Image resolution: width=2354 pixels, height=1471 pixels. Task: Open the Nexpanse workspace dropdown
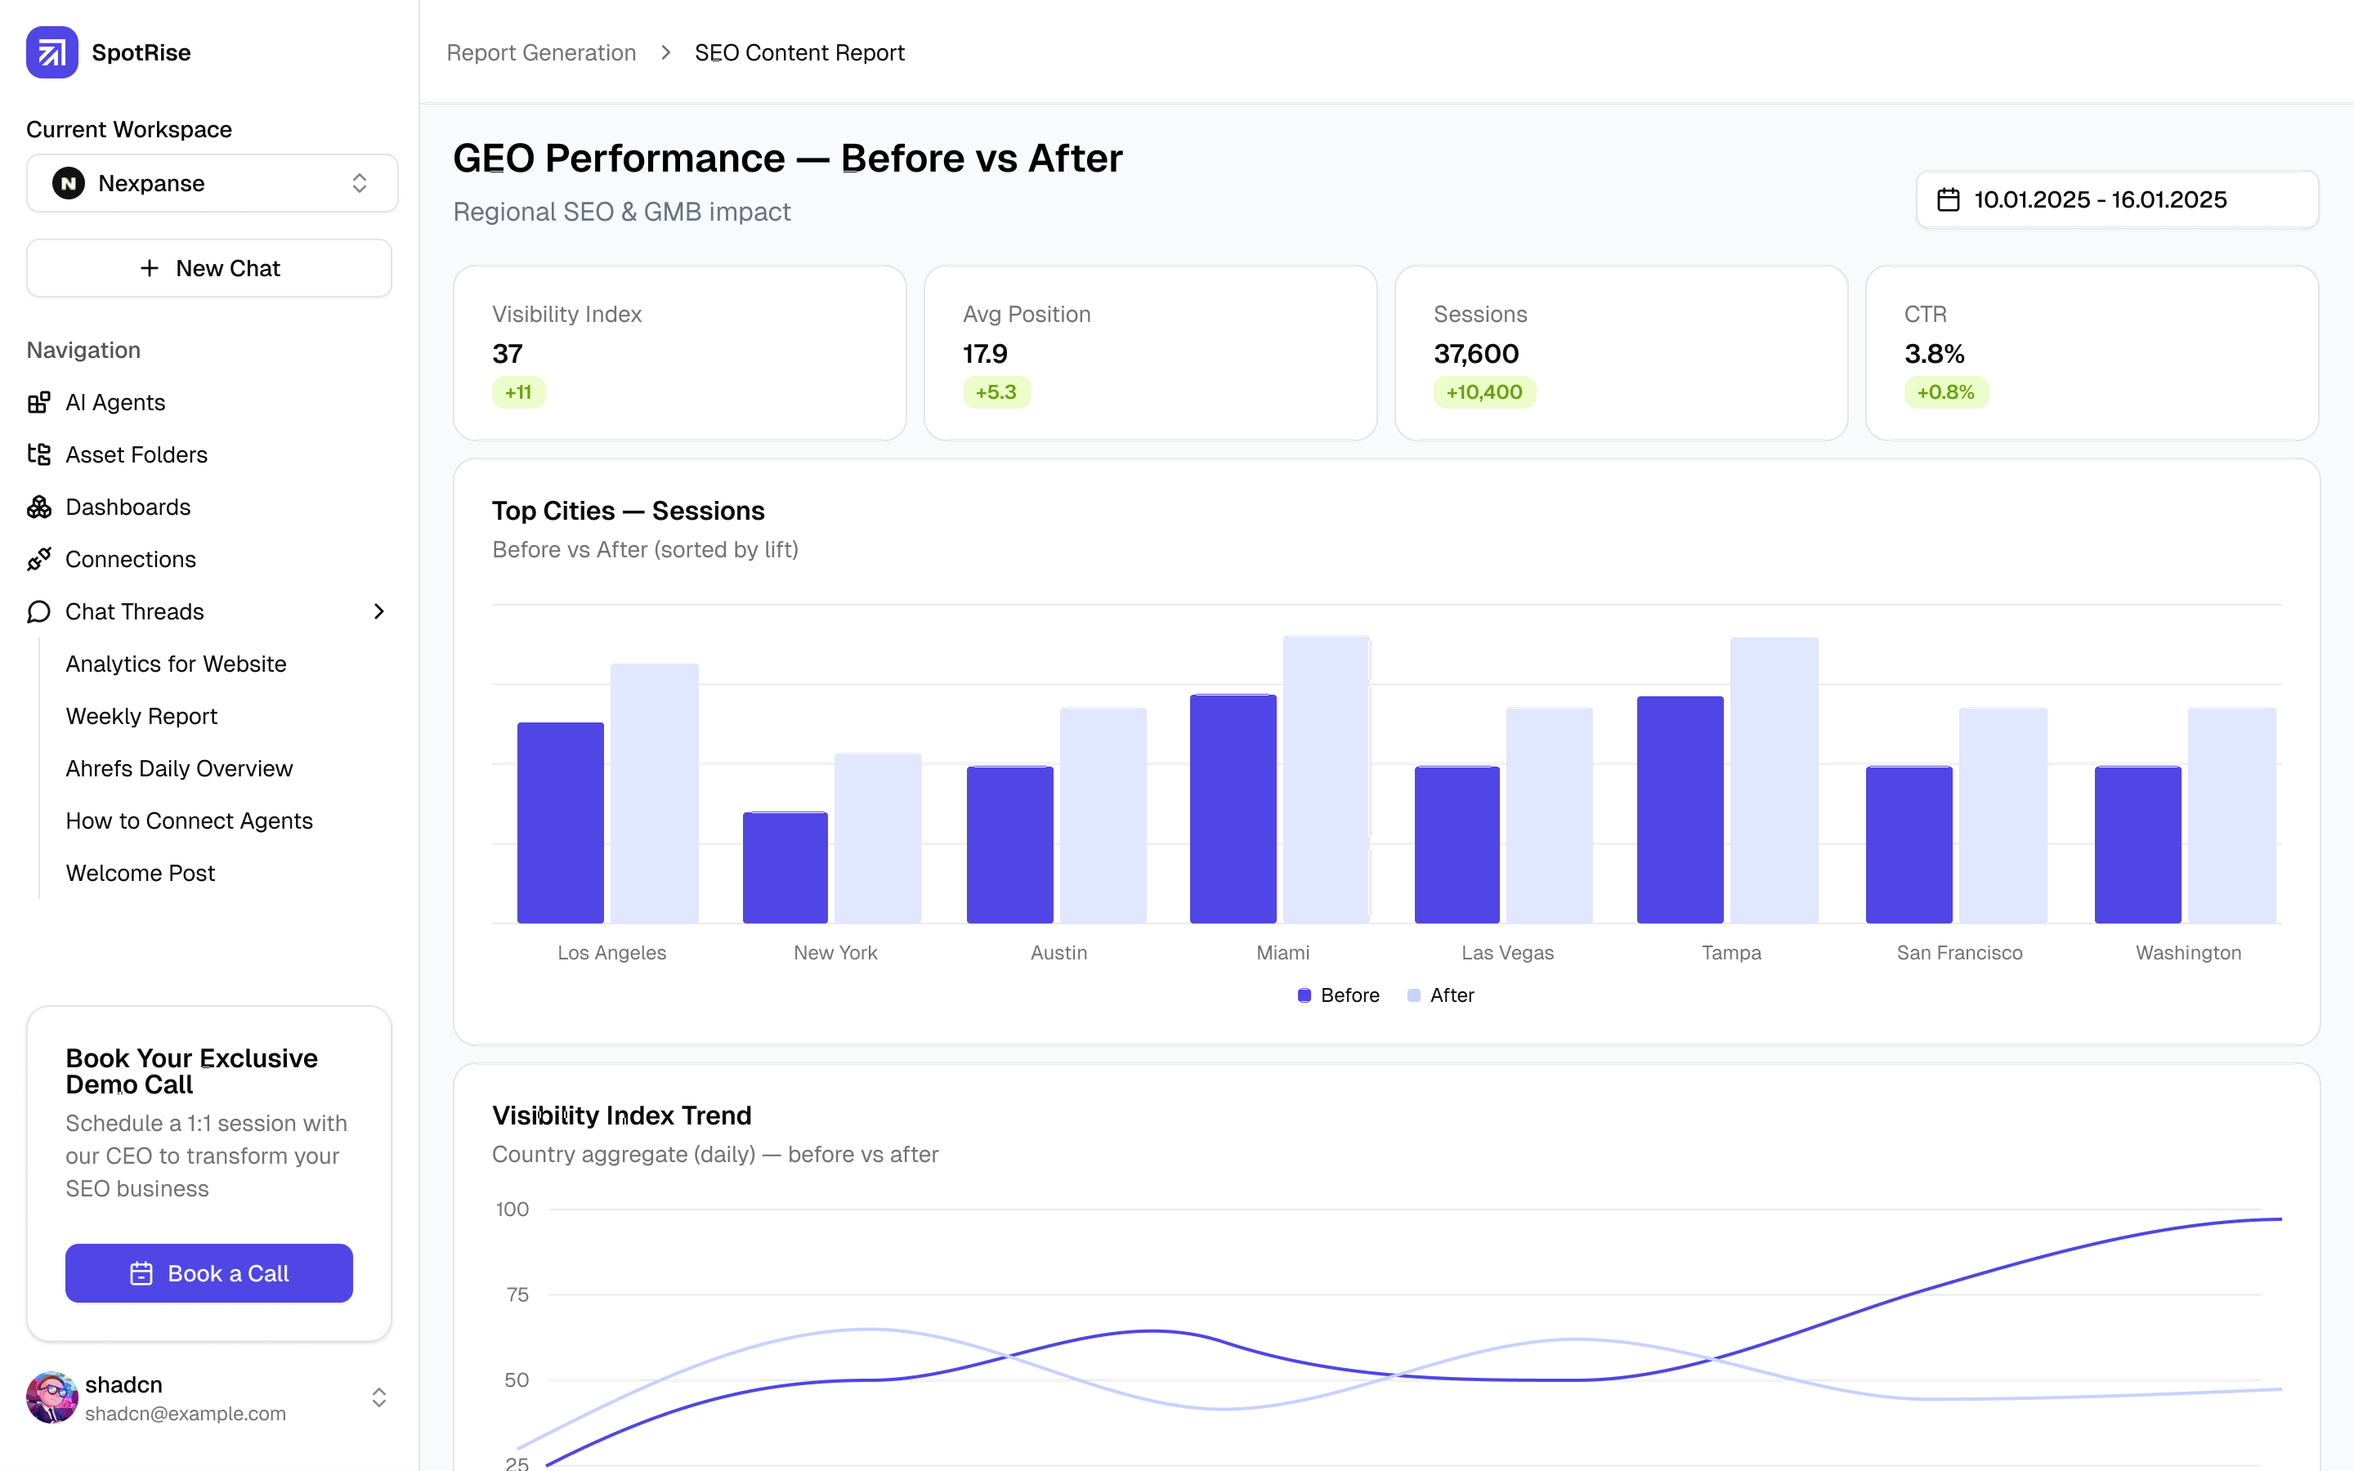[x=212, y=183]
